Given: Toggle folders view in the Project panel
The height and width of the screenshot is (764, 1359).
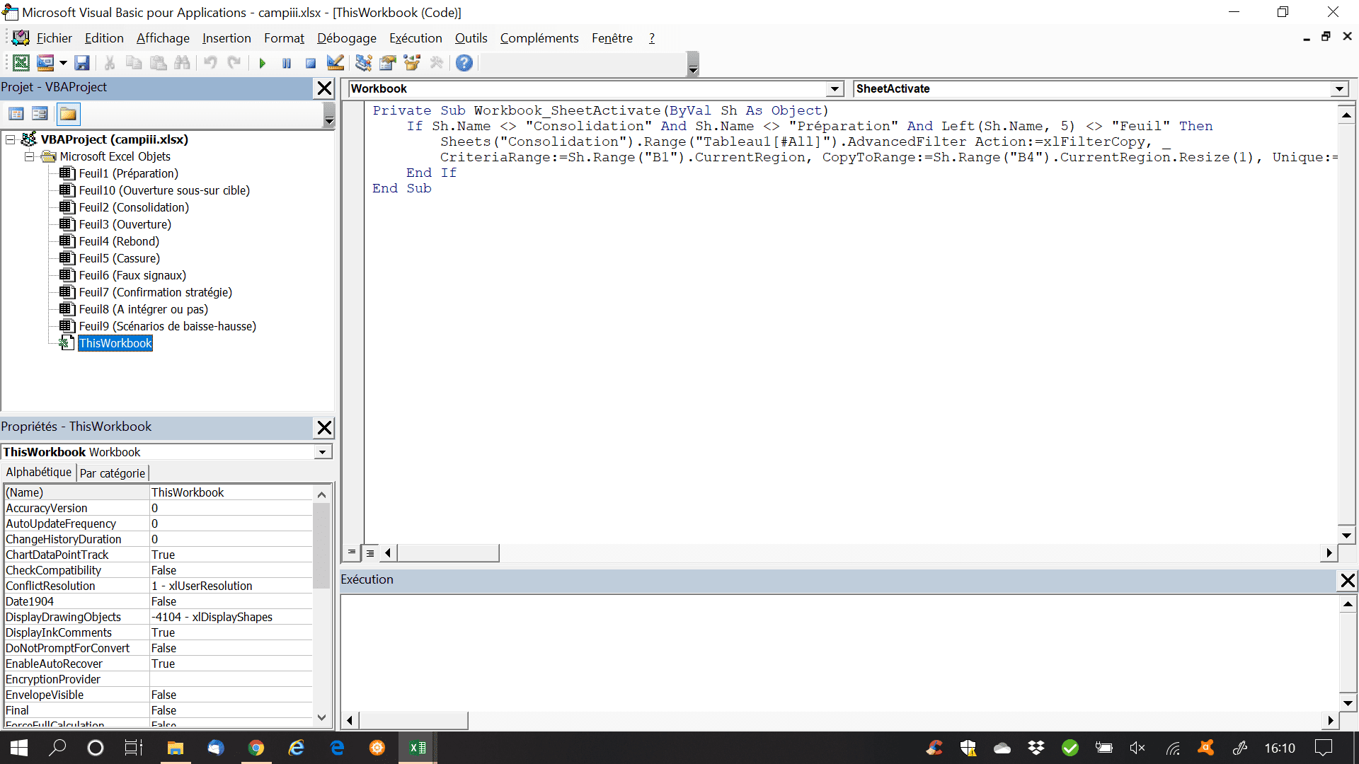Looking at the screenshot, I should coord(68,114).
